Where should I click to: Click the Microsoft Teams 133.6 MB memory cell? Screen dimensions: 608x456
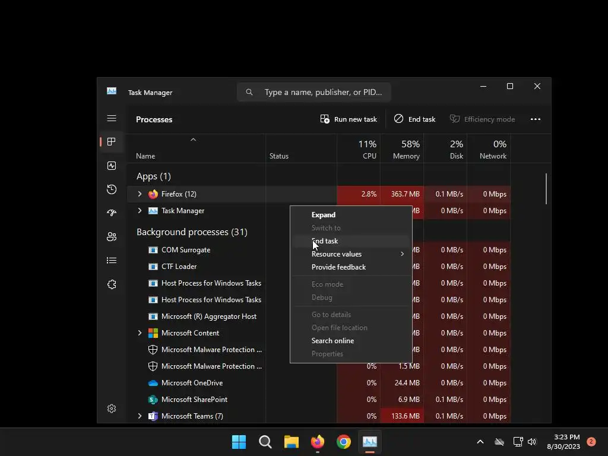coord(402,416)
